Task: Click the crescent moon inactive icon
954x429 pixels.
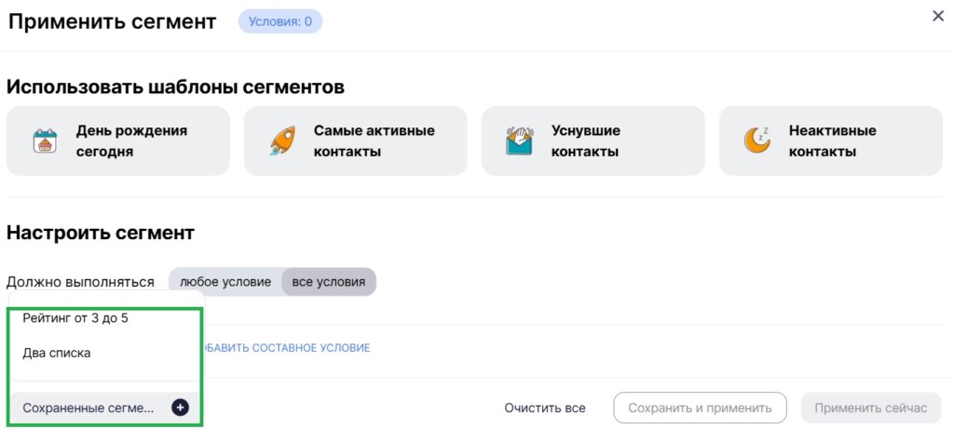Action: point(756,141)
